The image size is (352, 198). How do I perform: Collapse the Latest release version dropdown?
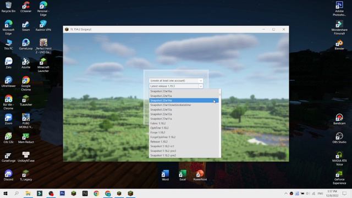coord(201,86)
